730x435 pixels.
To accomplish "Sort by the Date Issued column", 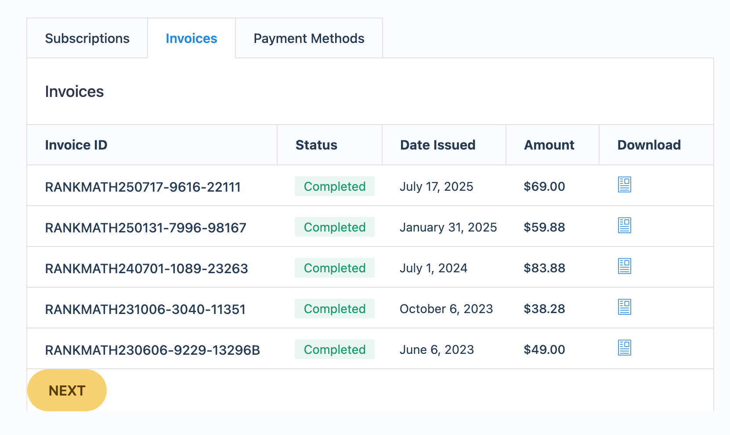I will [x=437, y=145].
